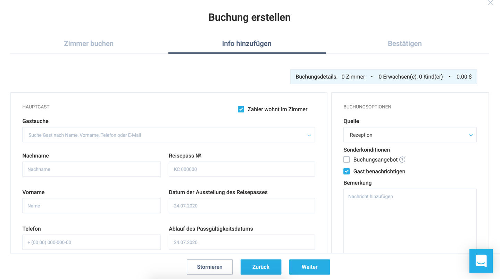The image size is (500, 279).
Task: Open the chat support widget icon
Action: tap(481, 261)
